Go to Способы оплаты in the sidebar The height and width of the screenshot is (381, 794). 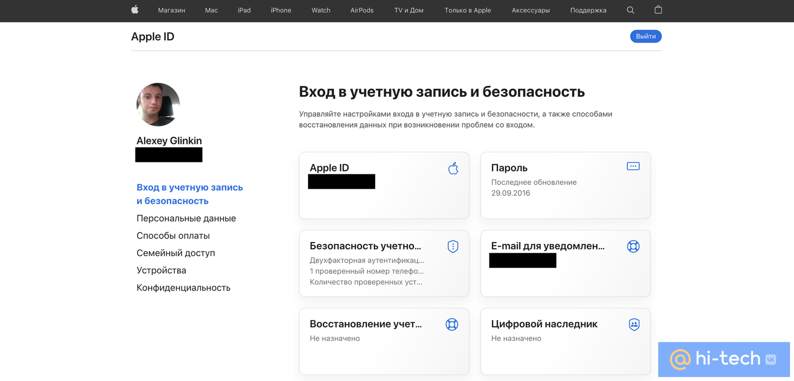tap(173, 236)
